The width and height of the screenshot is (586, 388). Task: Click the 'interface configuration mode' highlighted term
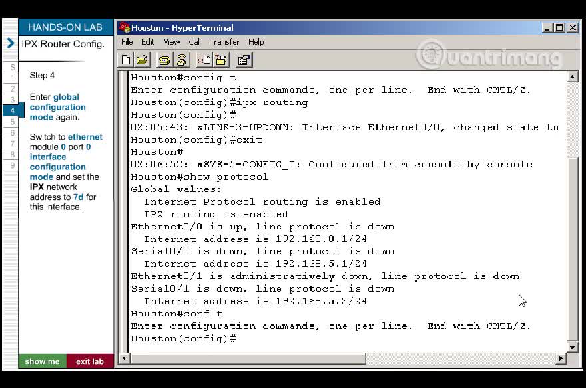point(57,167)
